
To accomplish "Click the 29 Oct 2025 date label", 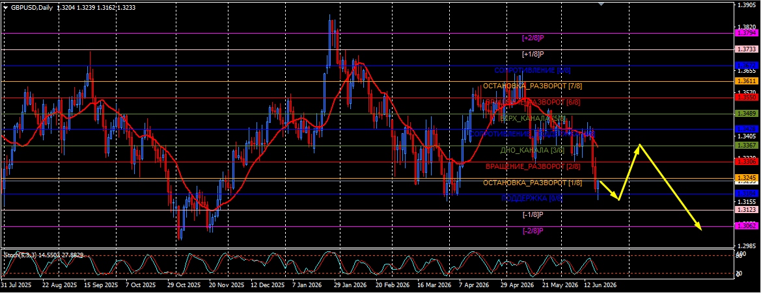I will 184,285.
